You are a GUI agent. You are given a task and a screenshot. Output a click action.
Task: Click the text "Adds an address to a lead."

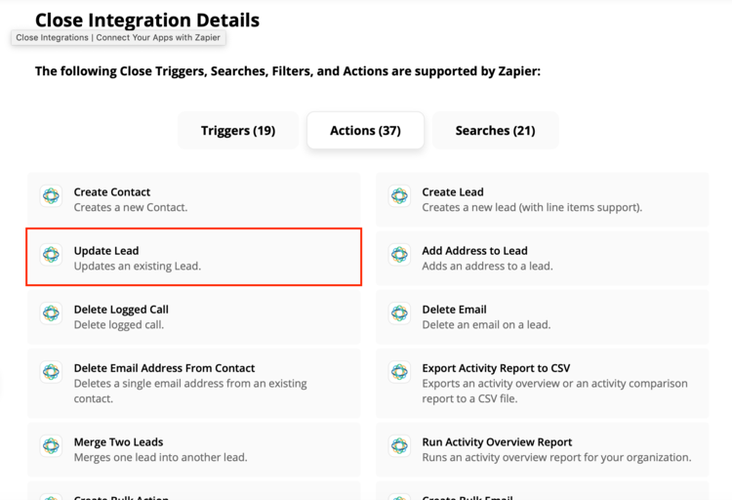[x=487, y=267]
